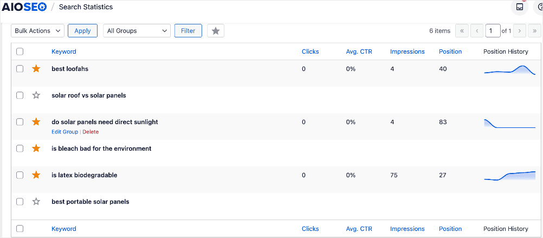Click the AIOSEO logo
Image resolution: width=543 pixels, height=238 pixels.
pyautogui.click(x=24, y=7)
